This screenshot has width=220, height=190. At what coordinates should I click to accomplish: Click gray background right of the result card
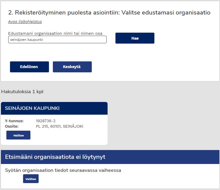click(x=164, y=124)
